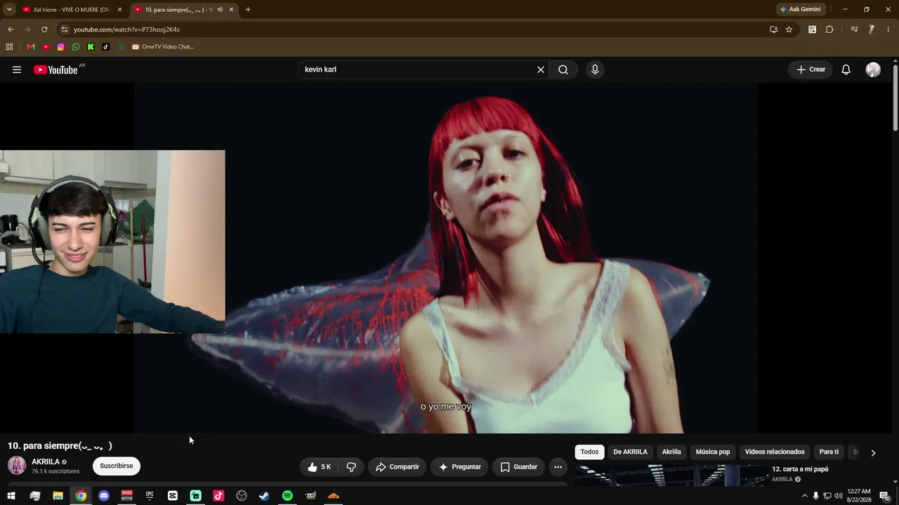
Task: Open Discord from taskbar
Action: [104, 496]
